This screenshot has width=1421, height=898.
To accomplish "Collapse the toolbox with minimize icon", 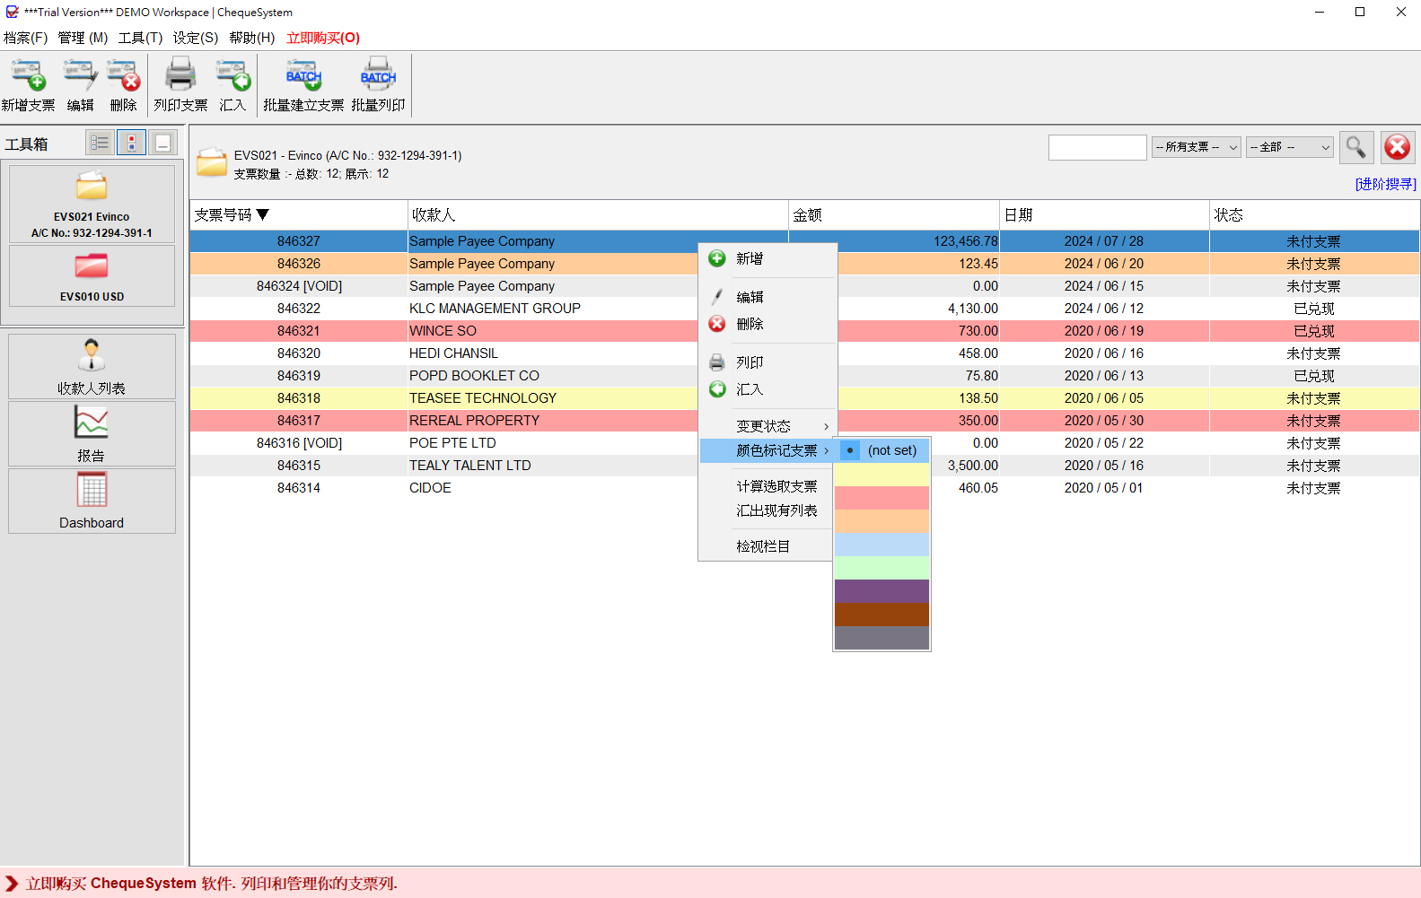I will (x=162, y=143).
